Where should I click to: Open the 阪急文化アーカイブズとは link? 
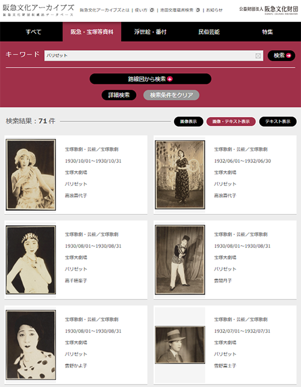tap(104, 10)
